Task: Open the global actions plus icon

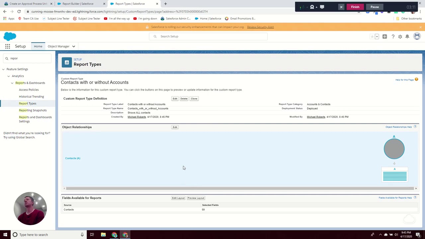Action: click(x=384, y=37)
